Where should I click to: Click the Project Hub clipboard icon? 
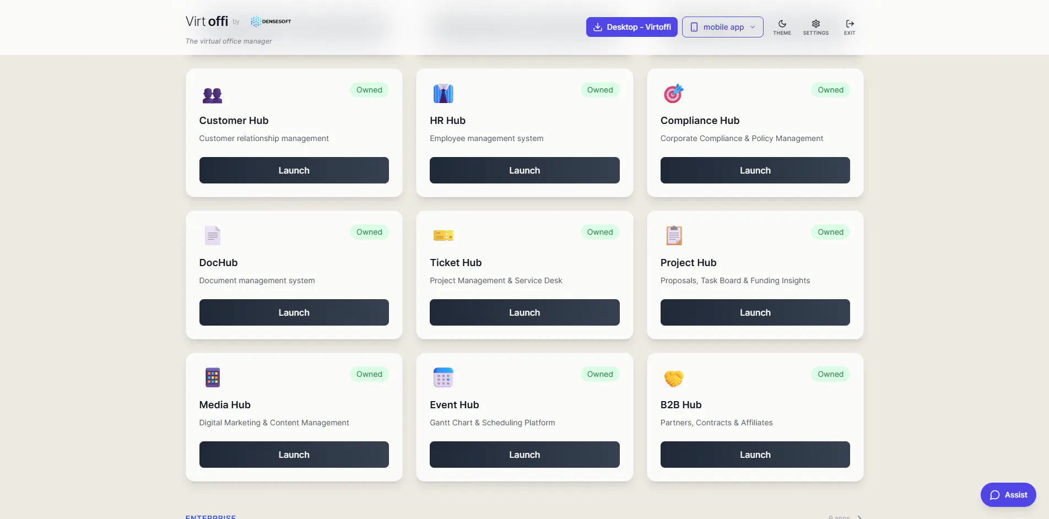673,236
